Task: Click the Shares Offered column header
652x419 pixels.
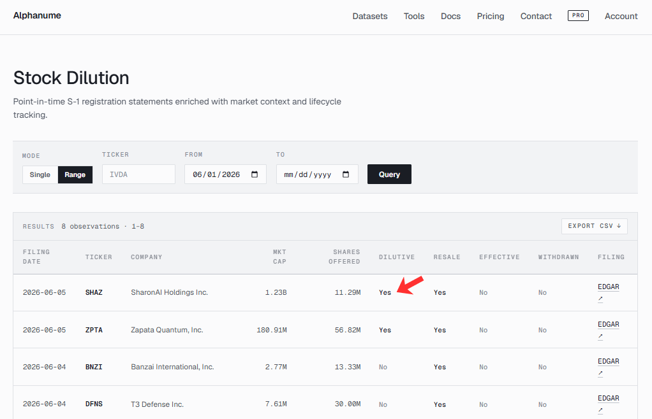Action: [345, 257]
